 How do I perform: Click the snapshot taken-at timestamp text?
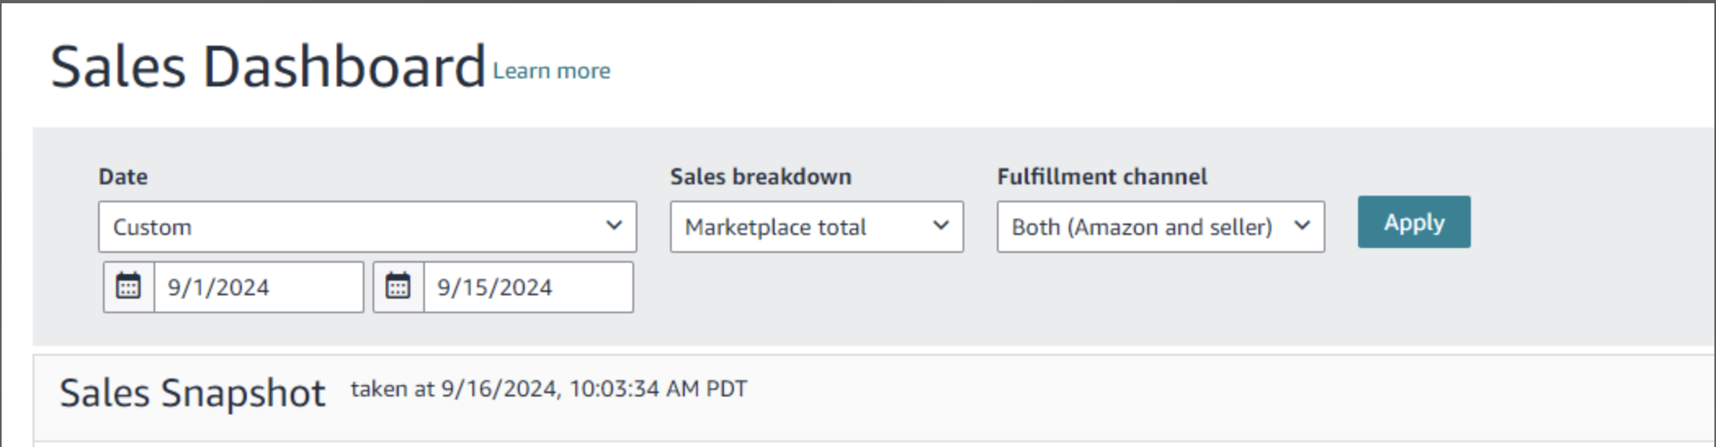click(548, 389)
